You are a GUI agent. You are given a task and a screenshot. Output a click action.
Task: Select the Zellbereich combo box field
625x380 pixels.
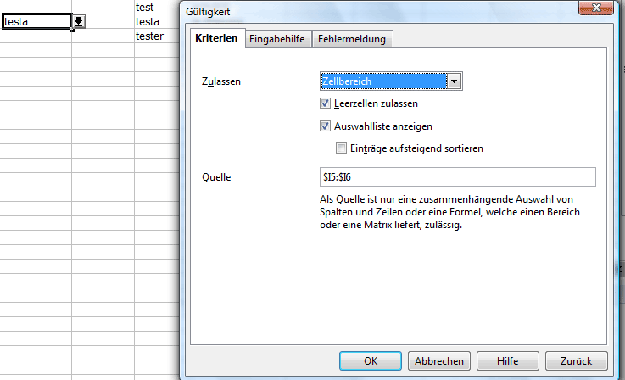point(383,81)
